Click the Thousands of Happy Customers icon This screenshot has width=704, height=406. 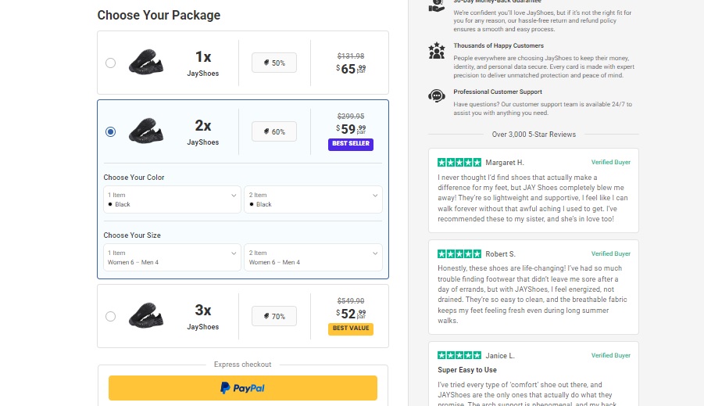click(437, 52)
